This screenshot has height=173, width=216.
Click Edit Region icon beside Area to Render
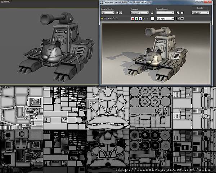click(117, 13)
